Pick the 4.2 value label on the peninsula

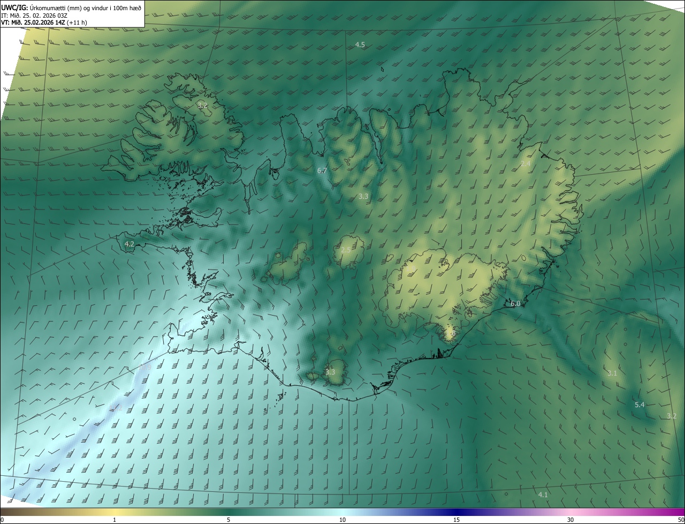(x=129, y=244)
